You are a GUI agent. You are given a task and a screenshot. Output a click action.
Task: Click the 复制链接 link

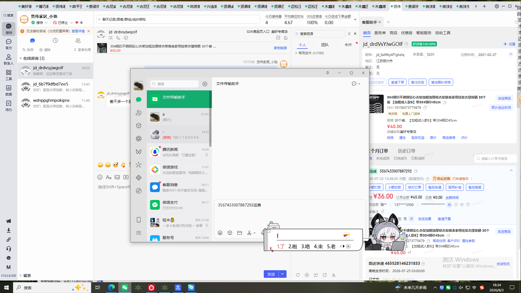280,48
